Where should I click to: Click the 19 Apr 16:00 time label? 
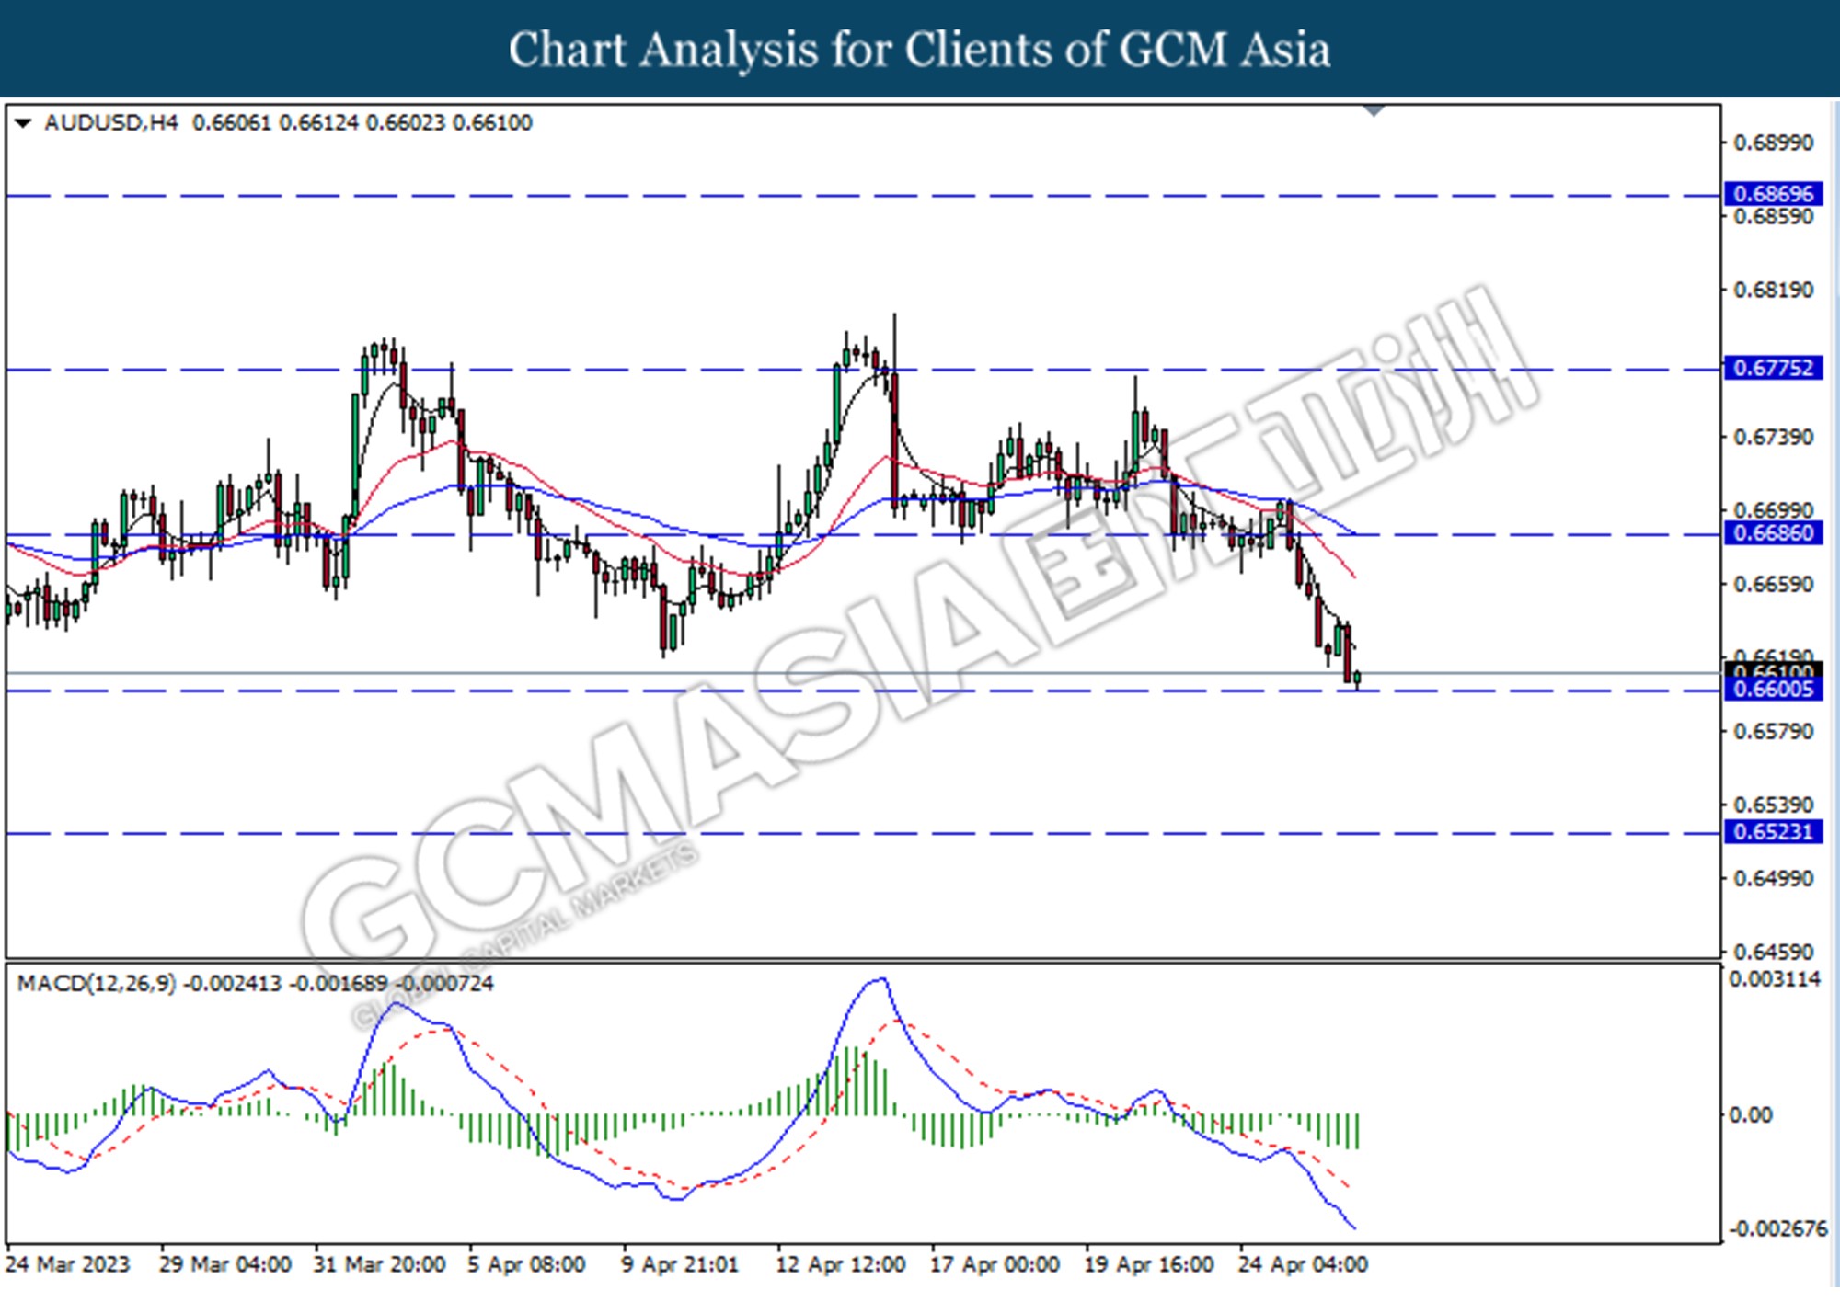(x=1149, y=1264)
